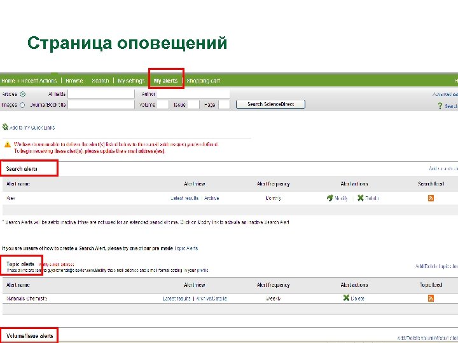Click the green question mark help icon
The image size is (458, 343).
440,106
